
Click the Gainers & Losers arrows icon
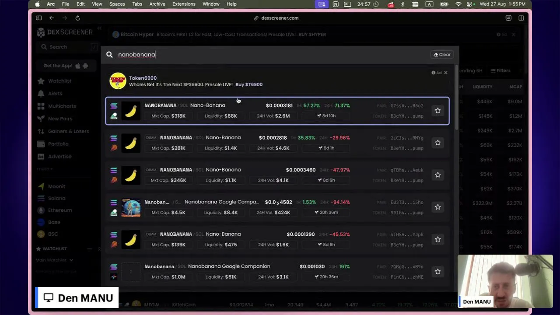click(x=41, y=131)
